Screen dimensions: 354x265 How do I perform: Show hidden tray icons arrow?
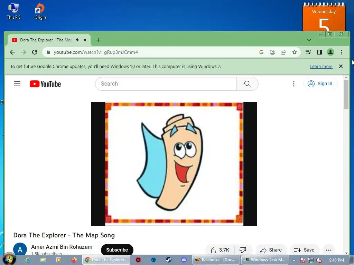294,260
